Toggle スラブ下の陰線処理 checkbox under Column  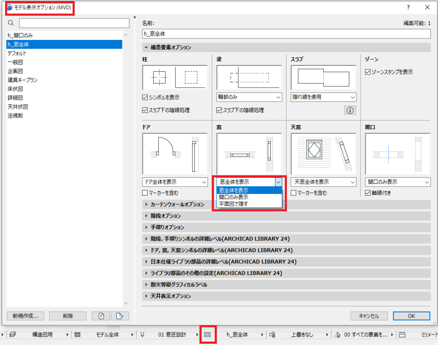[145, 110]
